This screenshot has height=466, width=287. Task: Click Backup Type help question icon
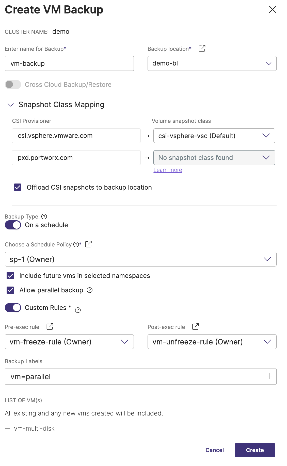44,217
